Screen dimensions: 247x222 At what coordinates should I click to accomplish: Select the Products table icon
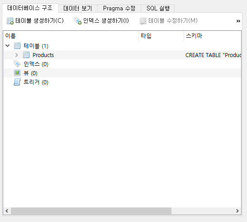click(26, 55)
